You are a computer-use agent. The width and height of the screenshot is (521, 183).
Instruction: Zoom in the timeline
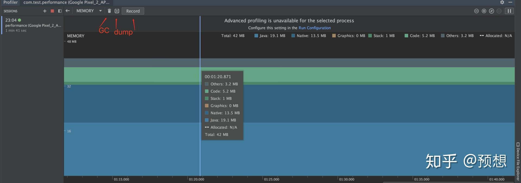pyautogui.click(x=484, y=11)
